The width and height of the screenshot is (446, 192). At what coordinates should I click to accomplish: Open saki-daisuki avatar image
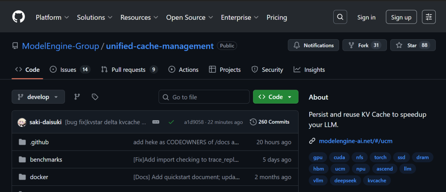point(22,122)
